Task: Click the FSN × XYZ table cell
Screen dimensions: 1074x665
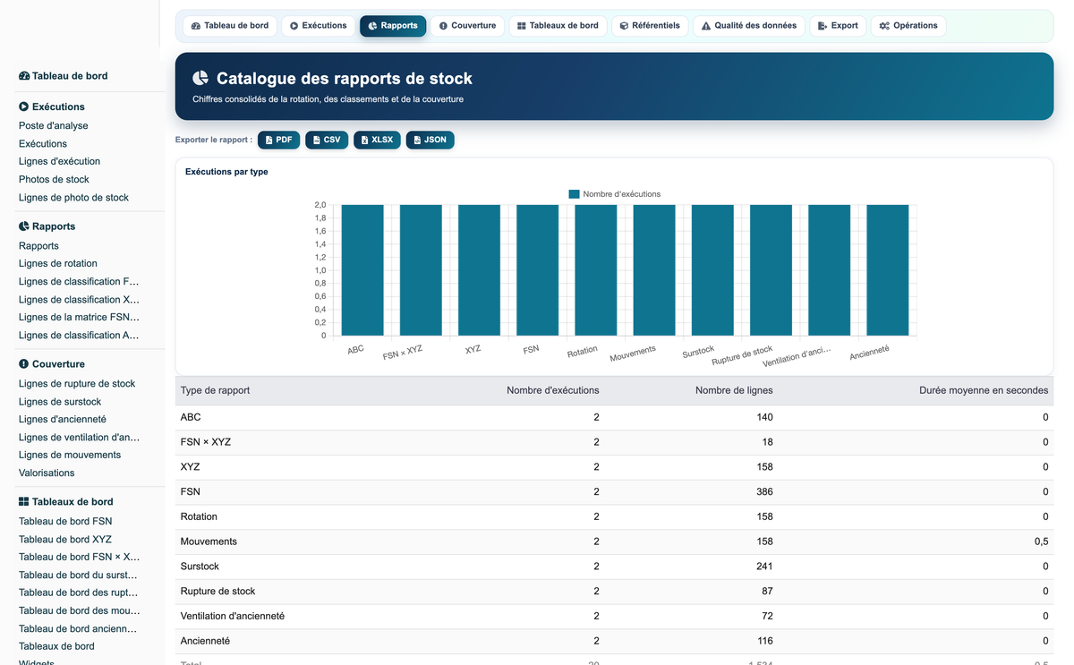Action: 206,443
